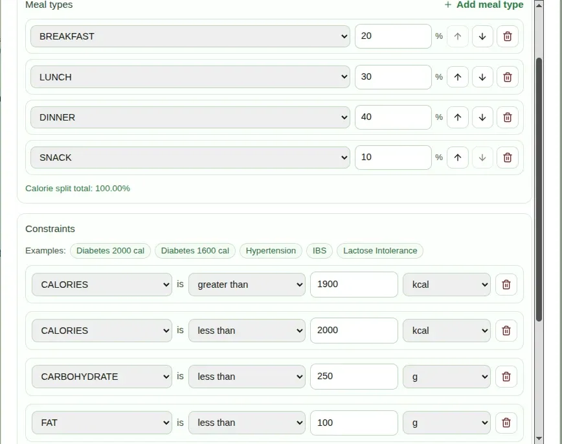Image resolution: width=562 pixels, height=444 pixels.
Task: Move SNACK meal type up
Action: (x=458, y=158)
